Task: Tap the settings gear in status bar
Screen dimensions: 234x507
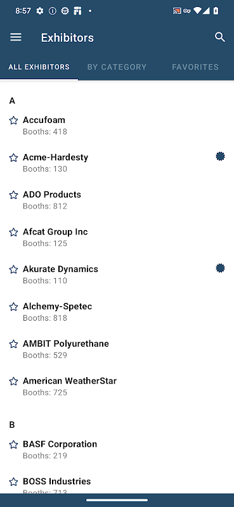Action: pyautogui.click(x=40, y=11)
